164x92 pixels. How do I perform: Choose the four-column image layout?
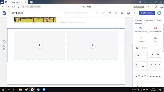point(155,76)
